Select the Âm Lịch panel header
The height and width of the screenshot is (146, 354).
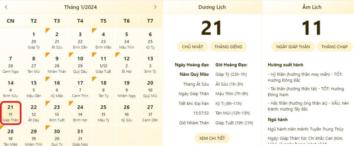(x=312, y=7)
